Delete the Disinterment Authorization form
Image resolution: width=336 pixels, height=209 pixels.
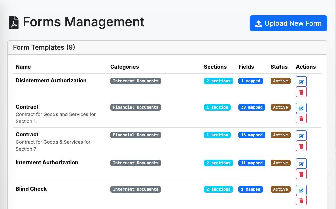coord(301,92)
